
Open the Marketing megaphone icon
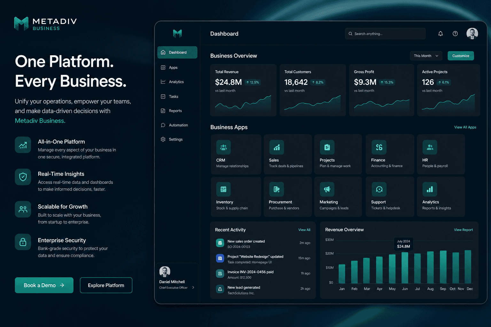(x=327, y=189)
